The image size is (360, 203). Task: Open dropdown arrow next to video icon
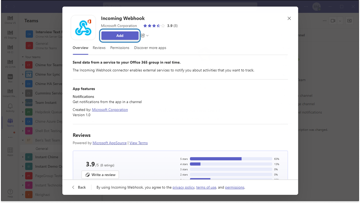[x=340, y=20]
